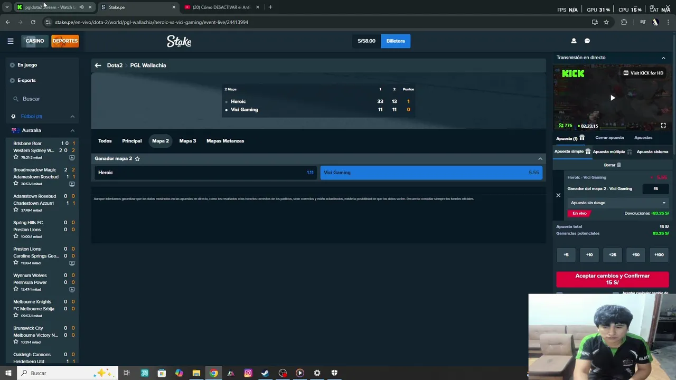Viewport: 676px width, 380px height.
Task: Open Instagram from the taskbar
Action: click(x=248, y=373)
